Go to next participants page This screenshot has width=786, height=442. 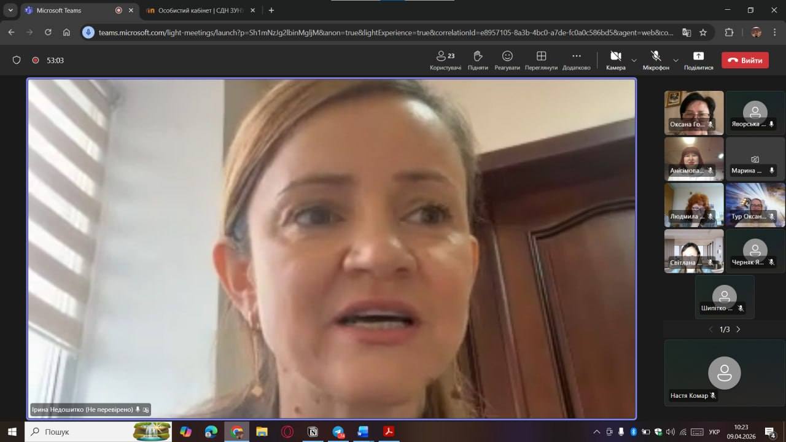click(738, 330)
